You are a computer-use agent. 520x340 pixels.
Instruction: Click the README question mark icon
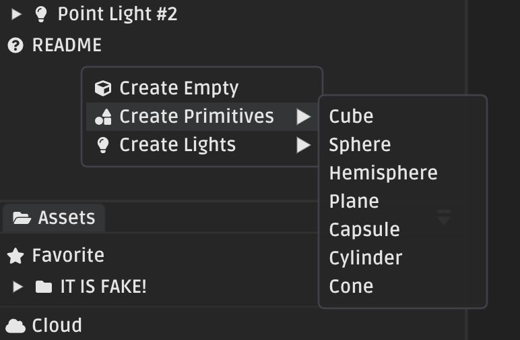tap(15, 45)
